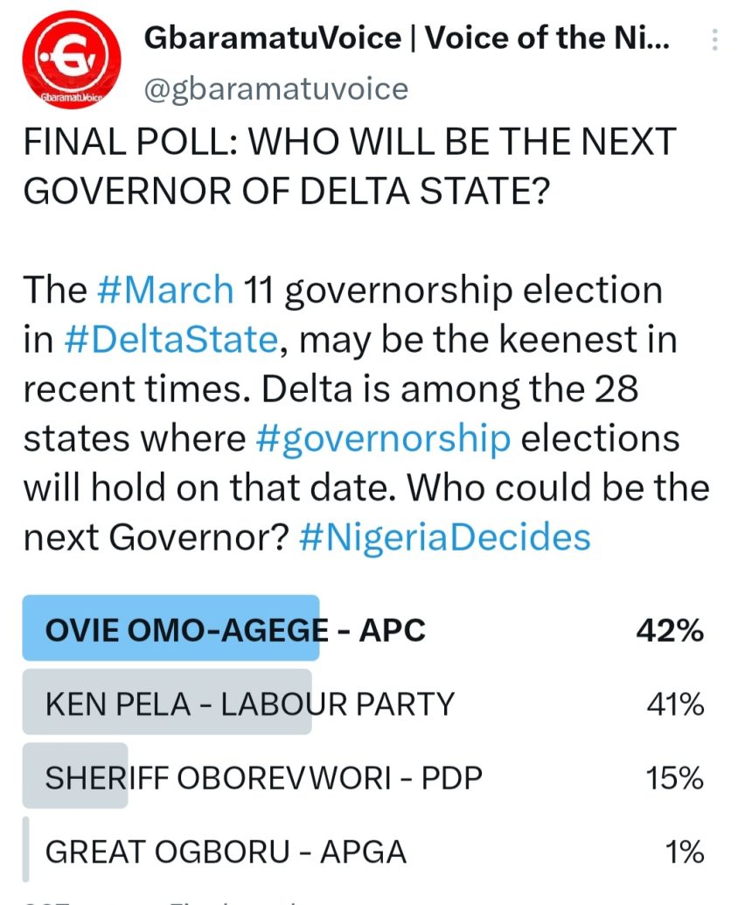Image resolution: width=752 pixels, height=905 pixels.
Task: Select the Ovie Omo-Agege - APC poll option
Action: (235, 629)
